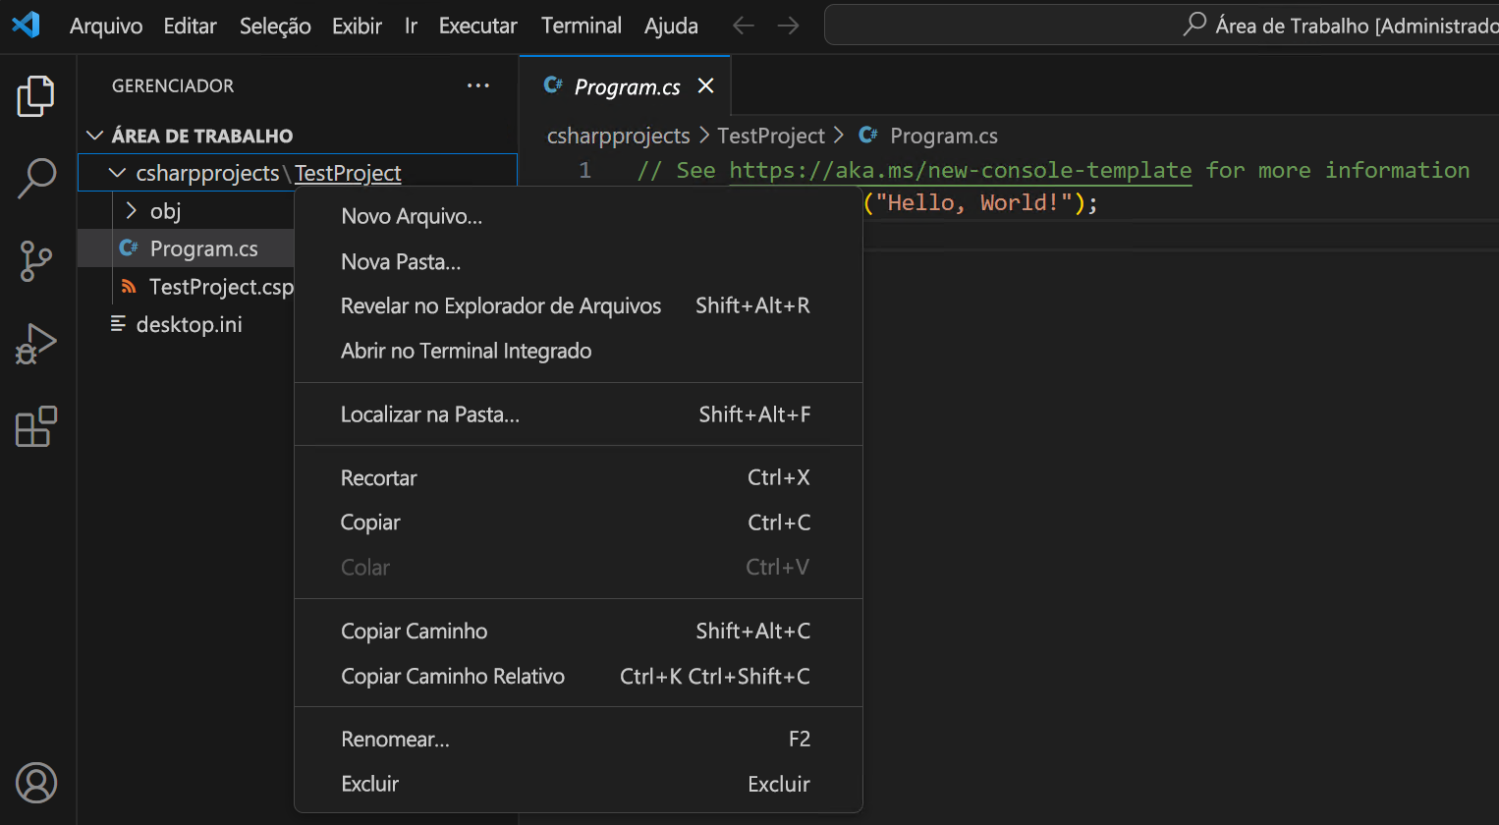Click csharpprojects in the breadcrumb
1499x825 pixels.
619,136
